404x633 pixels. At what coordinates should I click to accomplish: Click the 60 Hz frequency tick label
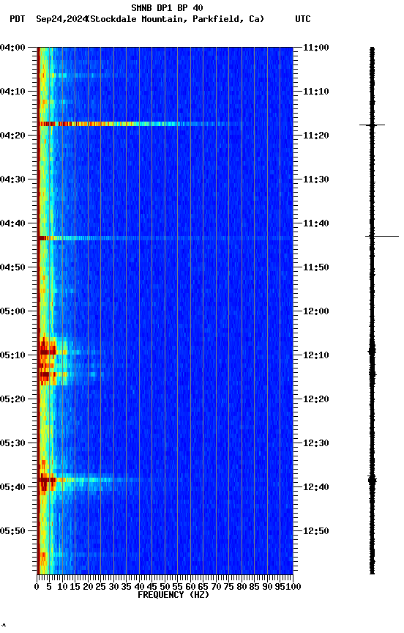(190, 587)
